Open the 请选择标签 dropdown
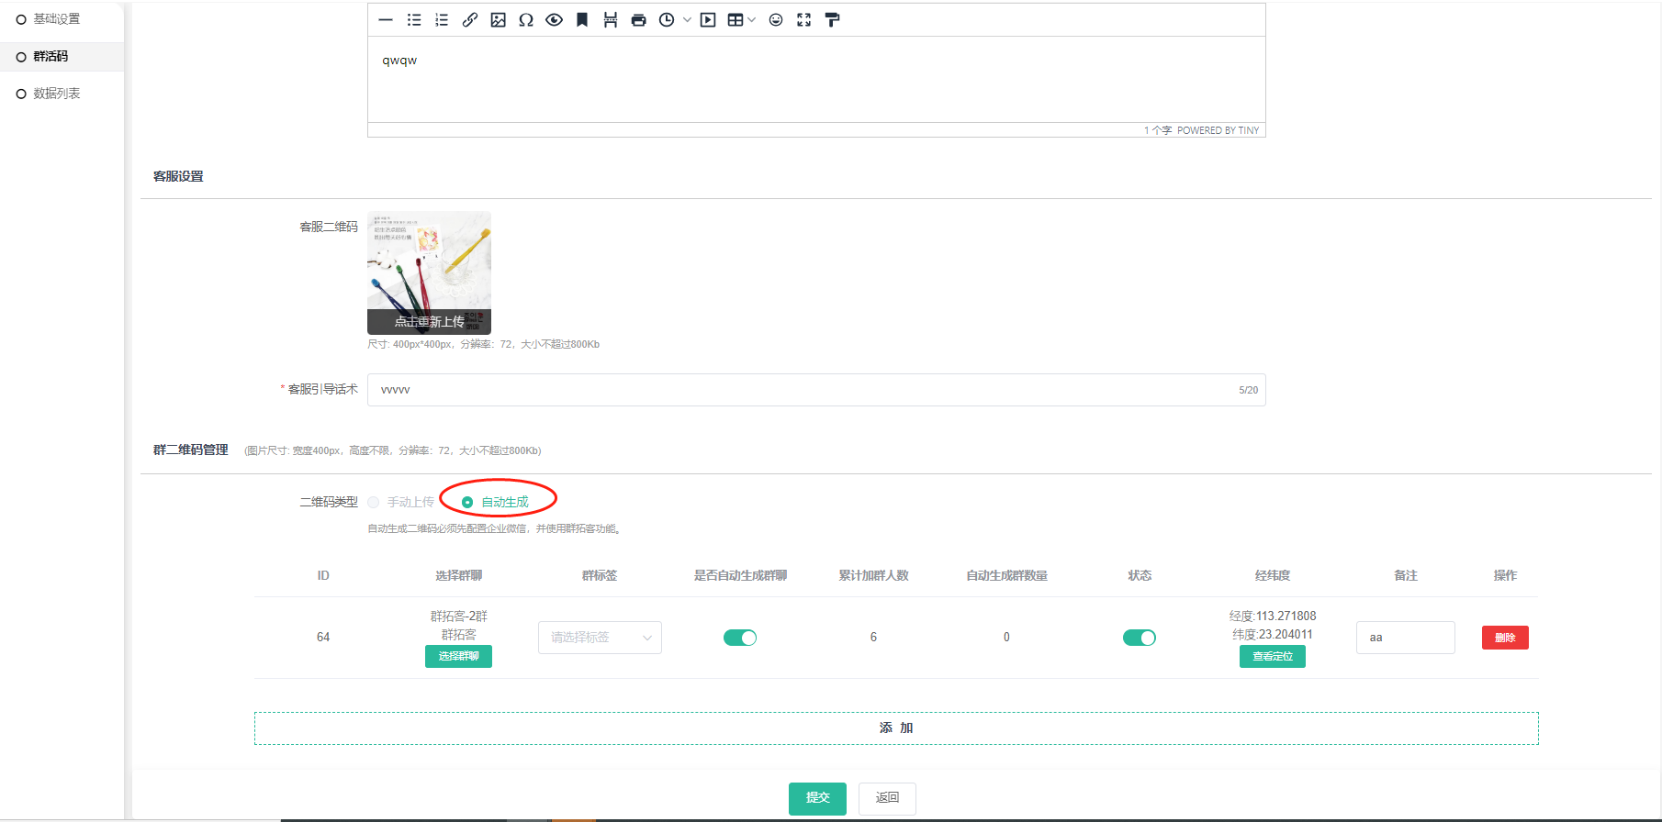This screenshot has height=822, width=1662. [x=600, y=638]
